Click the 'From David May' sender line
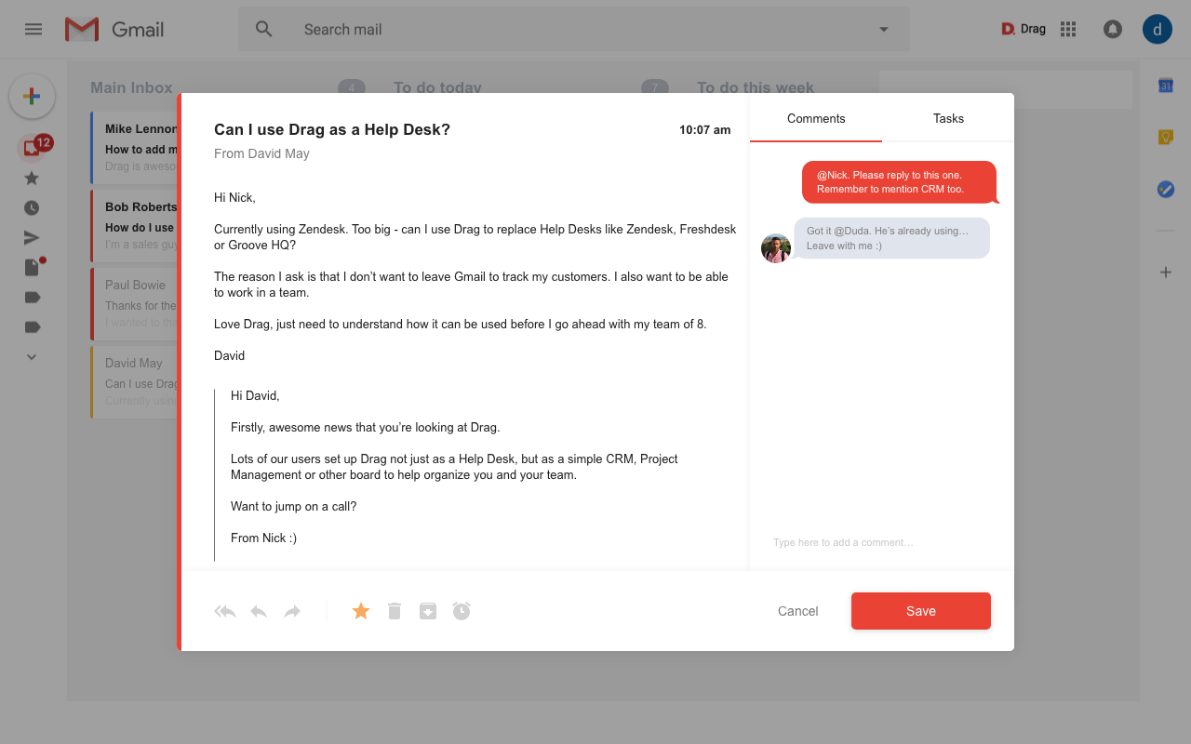Viewport: 1191px width, 744px height. (x=261, y=153)
